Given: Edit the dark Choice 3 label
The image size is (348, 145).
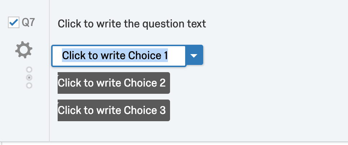Looking at the screenshot, I should point(113,110).
